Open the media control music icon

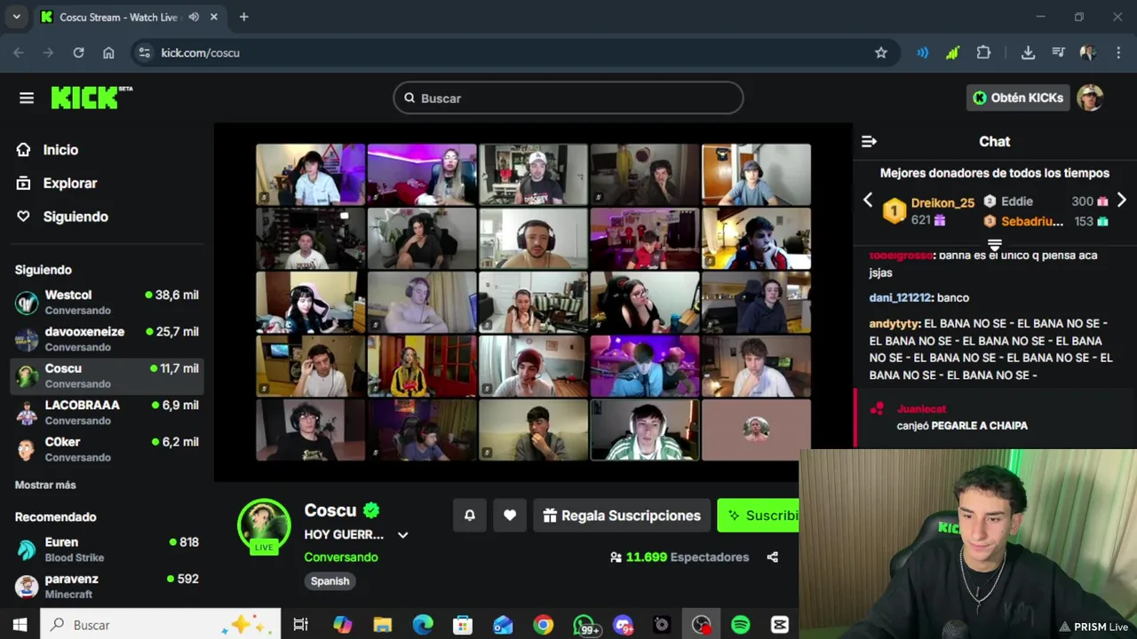tap(1058, 52)
